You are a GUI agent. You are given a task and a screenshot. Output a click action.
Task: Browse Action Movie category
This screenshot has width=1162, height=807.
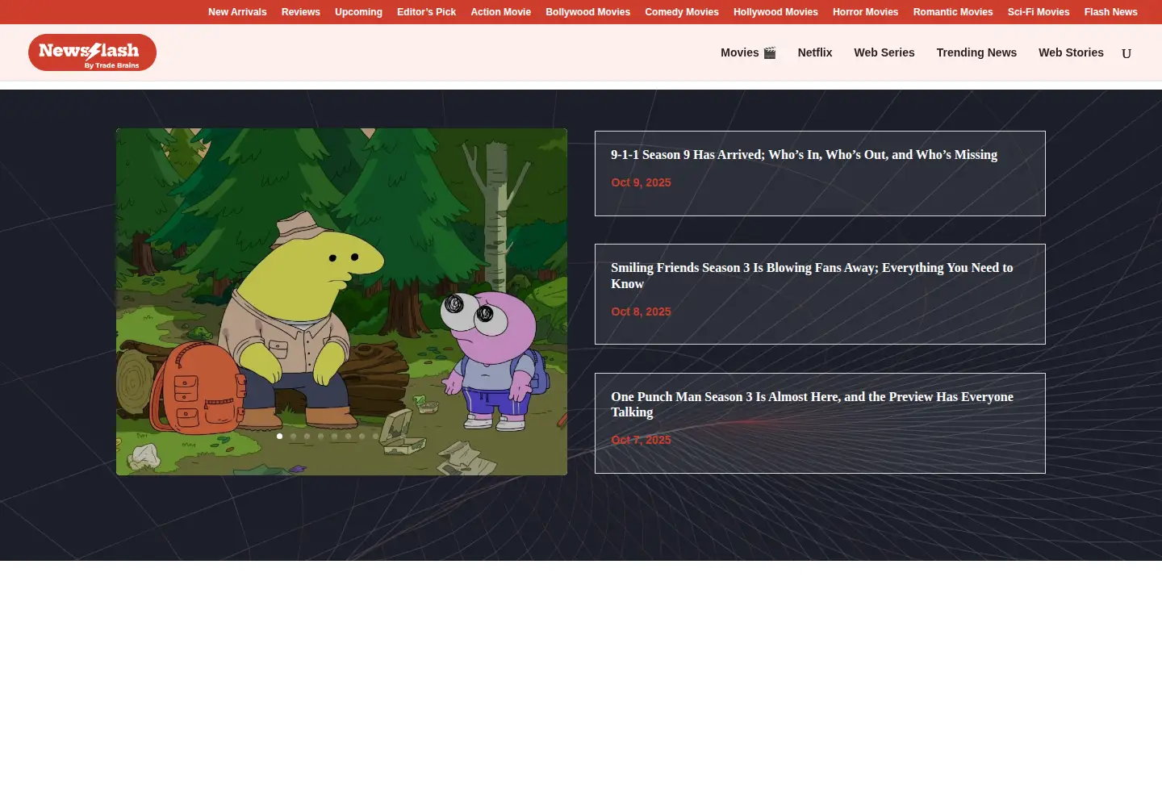[x=501, y=12]
